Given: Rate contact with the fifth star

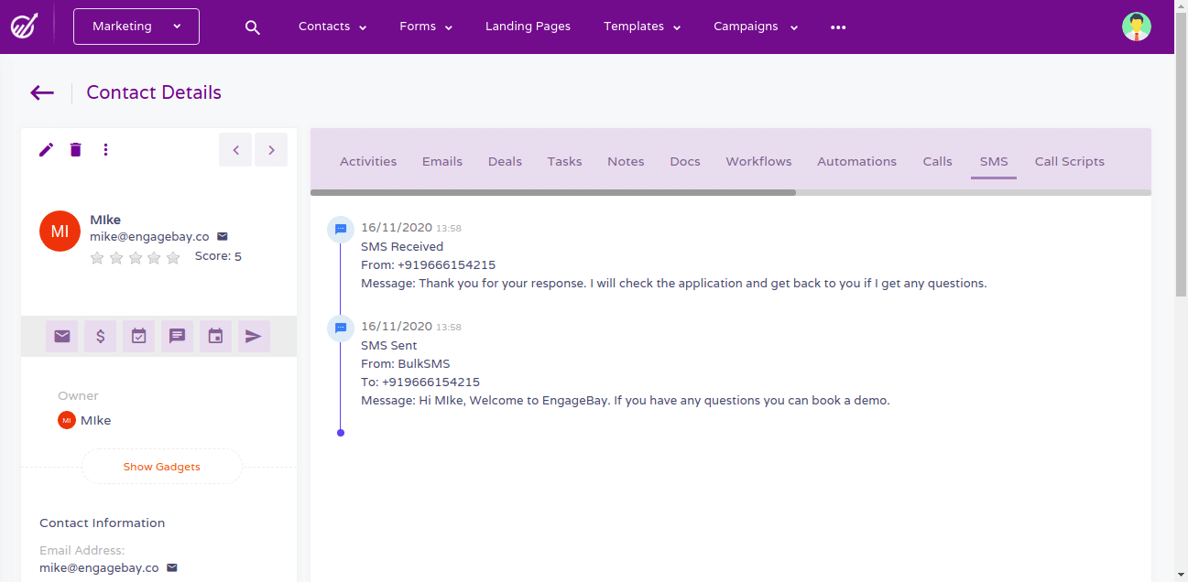Looking at the screenshot, I should coord(173,258).
